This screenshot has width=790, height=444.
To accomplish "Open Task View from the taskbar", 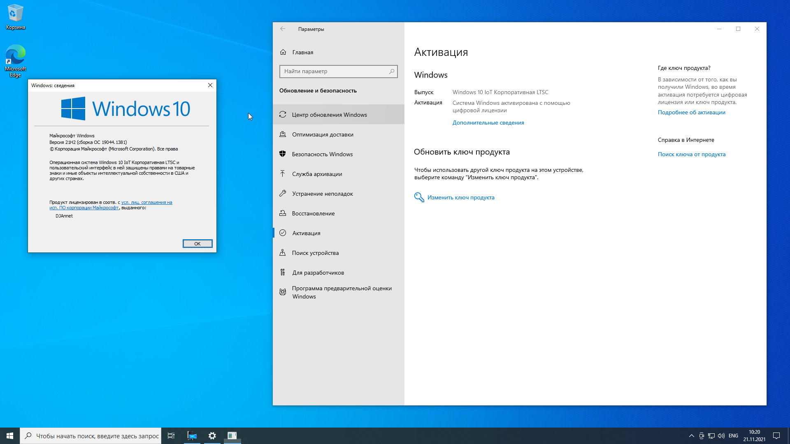I will click(171, 436).
